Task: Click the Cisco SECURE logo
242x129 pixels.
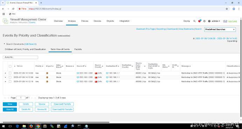Action: click(230, 21)
